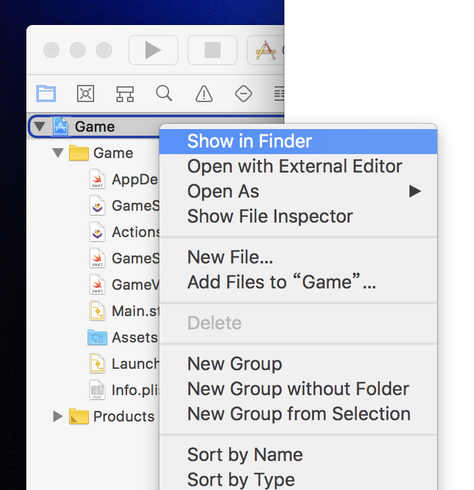Viewport: 474px width, 490px height.
Task: Select the Assets row label
Action: pyautogui.click(x=135, y=337)
